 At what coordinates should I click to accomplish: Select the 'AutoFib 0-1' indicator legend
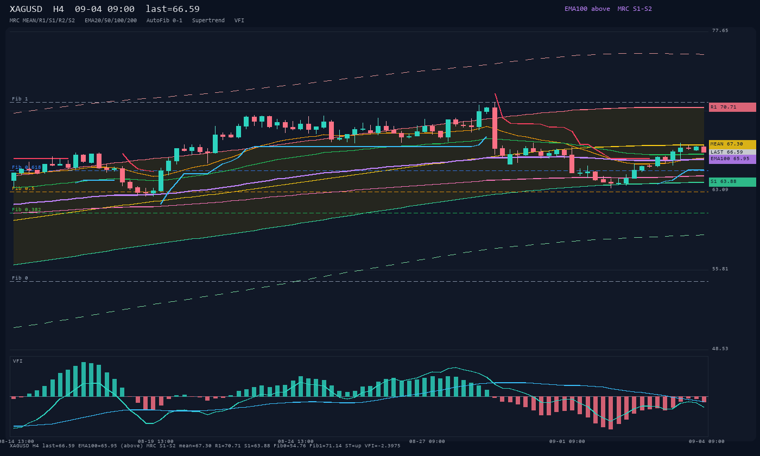point(164,21)
